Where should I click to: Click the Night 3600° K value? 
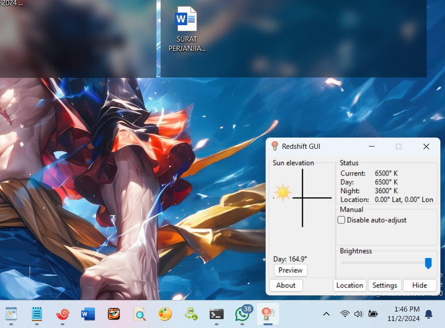click(386, 191)
